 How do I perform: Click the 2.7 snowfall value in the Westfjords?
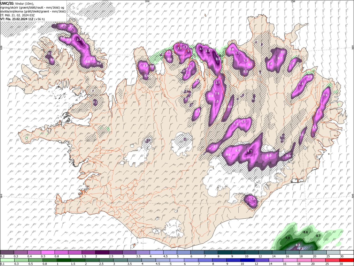(79, 40)
